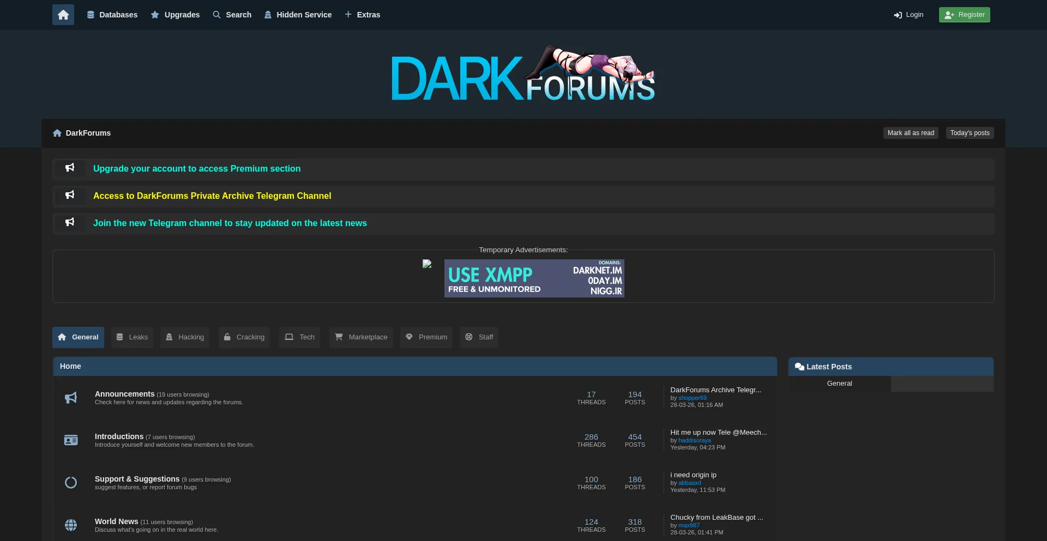Click the green Register button
Viewport: 1047px width, 541px height.
[964, 15]
